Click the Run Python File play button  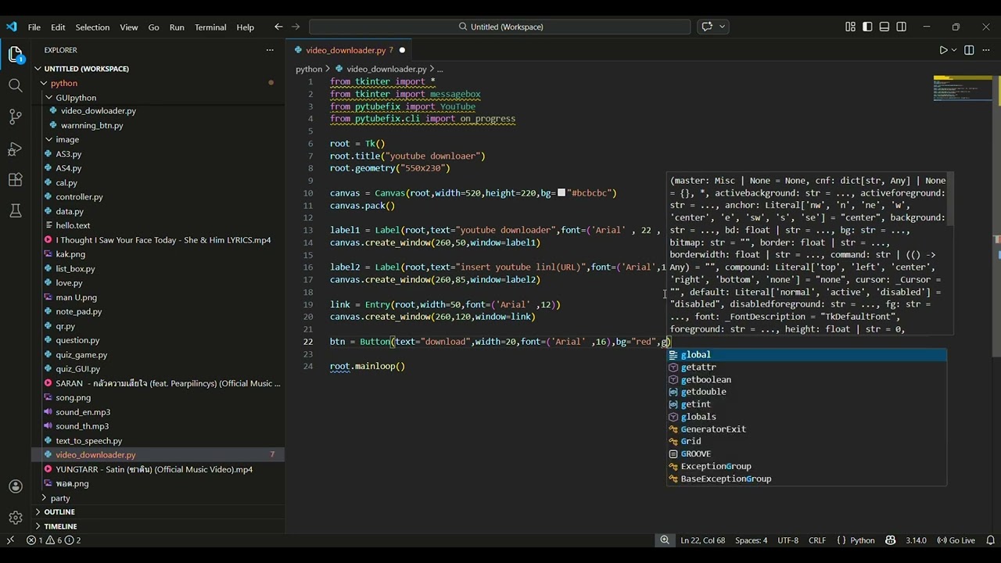(x=943, y=50)
